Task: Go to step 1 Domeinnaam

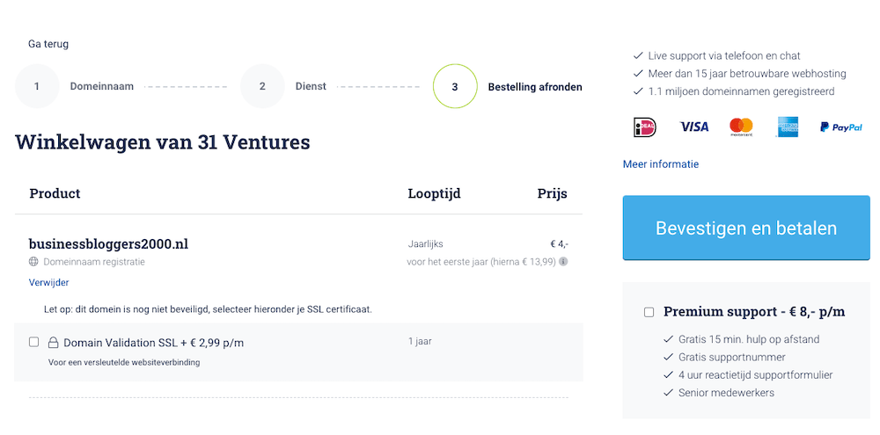Action: 37,87
